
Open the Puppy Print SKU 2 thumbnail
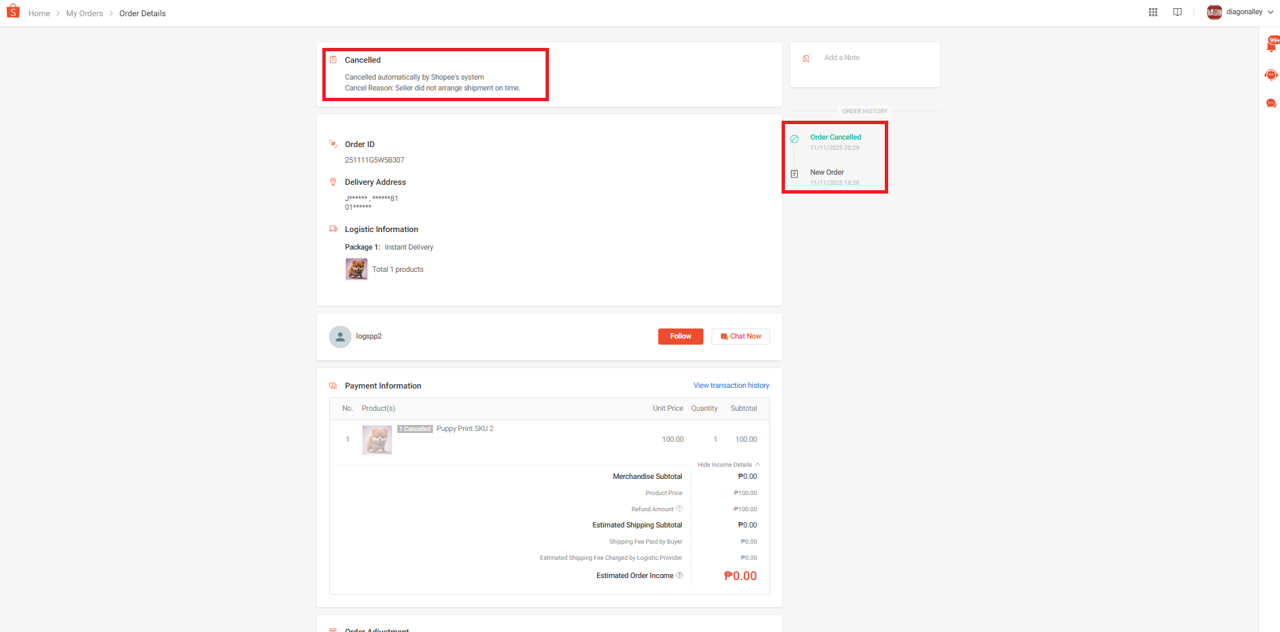[x=377, y=440]
